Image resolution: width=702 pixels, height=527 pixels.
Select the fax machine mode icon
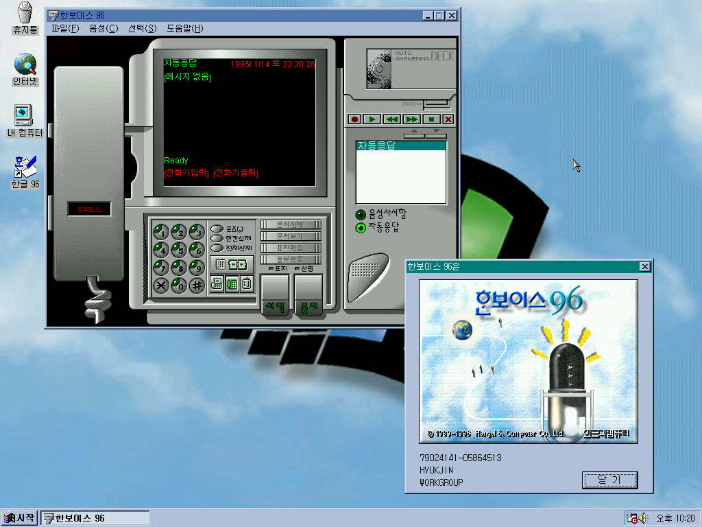pos(217,283)
